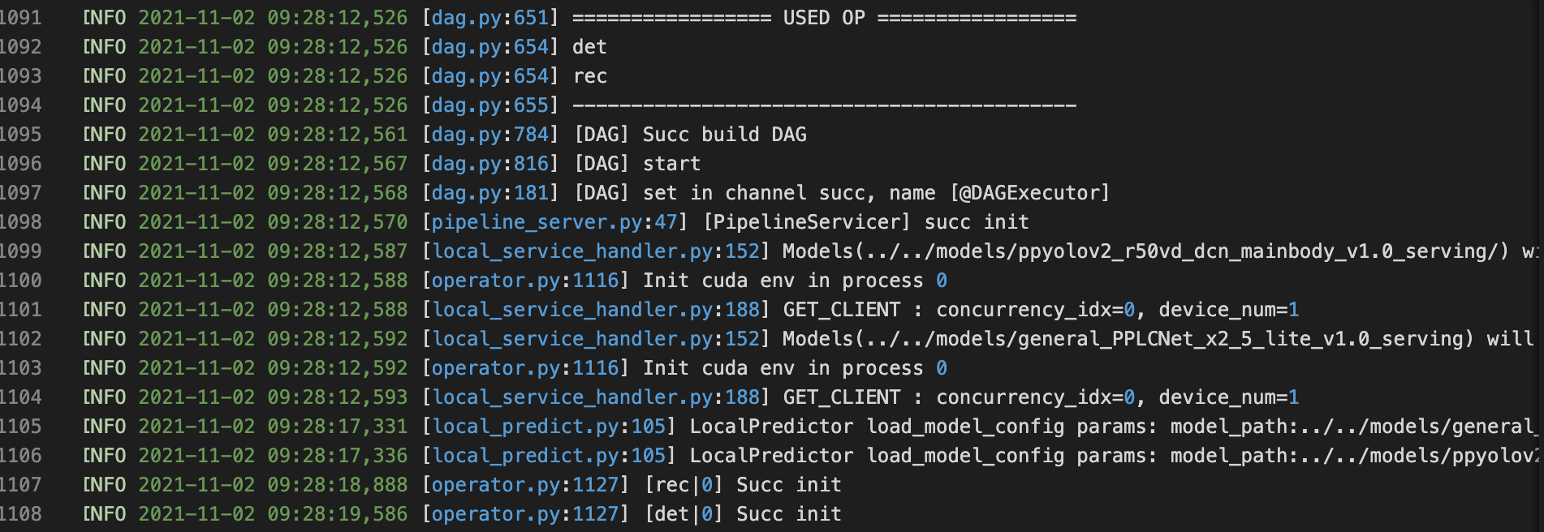Image resolution: width=1544 pixels, height=532 pixels.
Task: Click the timestamp 09:28:19,586 on last line
Action: (x=338, y=514)
